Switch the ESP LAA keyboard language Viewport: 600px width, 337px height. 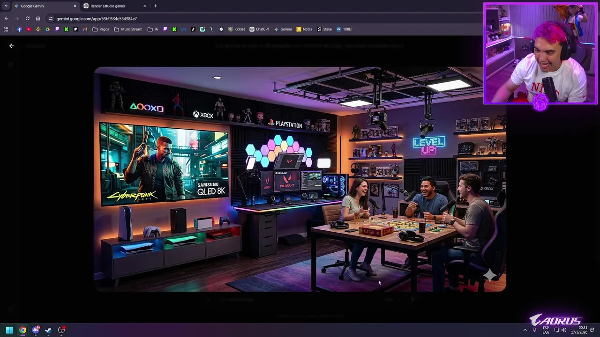546,330
